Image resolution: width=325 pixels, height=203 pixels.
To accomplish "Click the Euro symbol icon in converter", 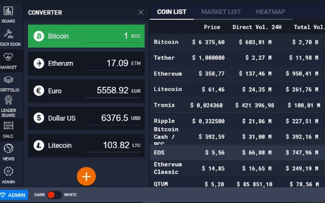I will [x=39, y=91].
